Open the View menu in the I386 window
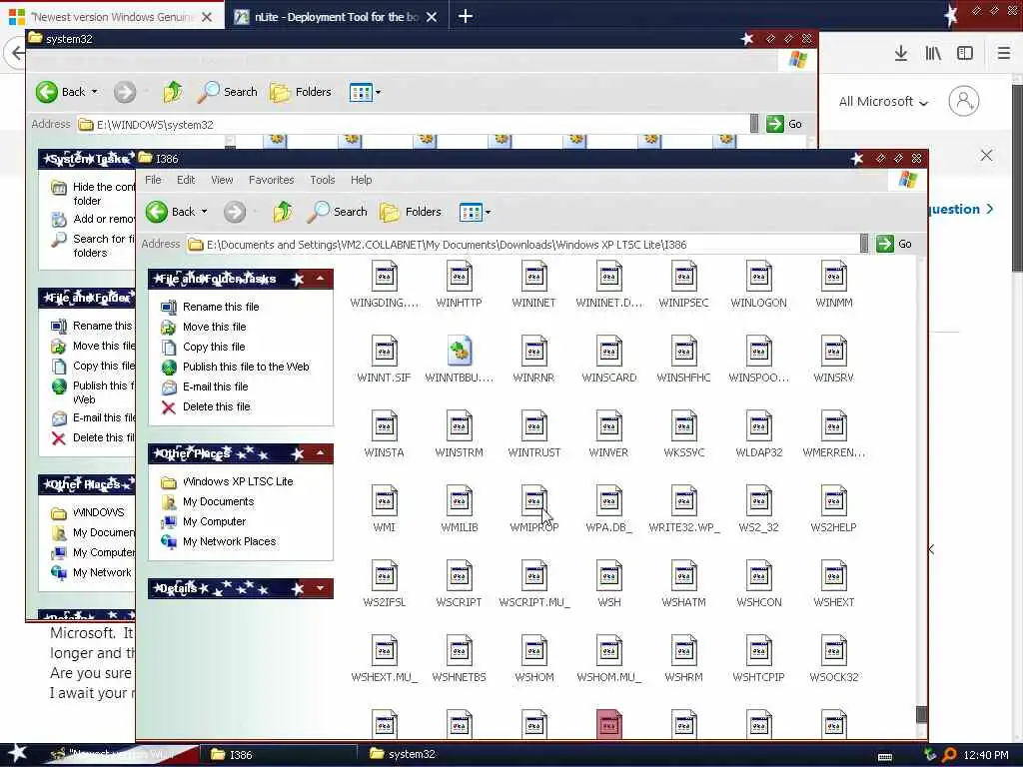This screenshot has width=1023, height=767. point(222,180)
